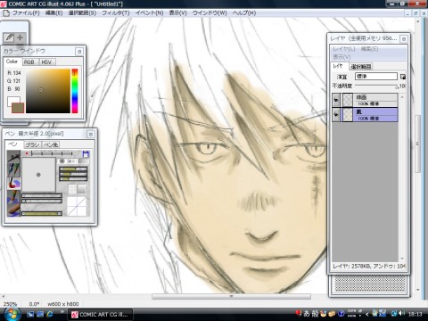
Task: Collapse the pen window via its title button
Action: pyautogui.click(x=91, y=134)
